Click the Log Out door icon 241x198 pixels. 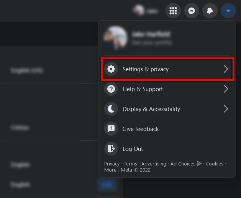(111, 149)
